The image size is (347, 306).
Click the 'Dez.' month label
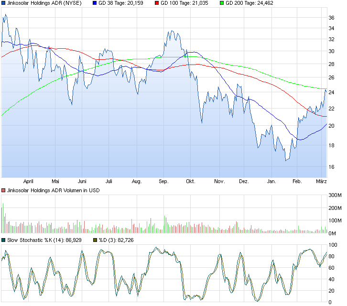pyautogui.click(x=244, y=182)
